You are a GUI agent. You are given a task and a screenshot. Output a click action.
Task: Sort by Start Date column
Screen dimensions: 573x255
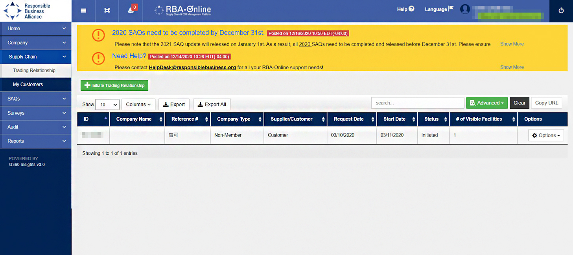(397, 119)
